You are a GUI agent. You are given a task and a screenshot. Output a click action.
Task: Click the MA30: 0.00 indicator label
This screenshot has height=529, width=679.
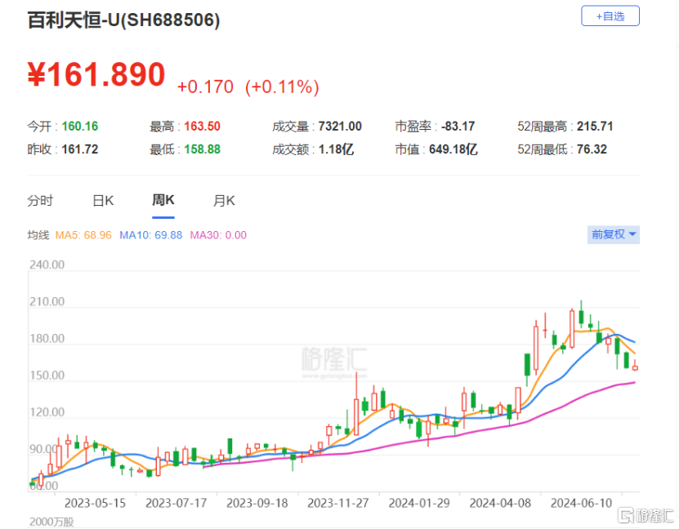click(x=218, y=235)
